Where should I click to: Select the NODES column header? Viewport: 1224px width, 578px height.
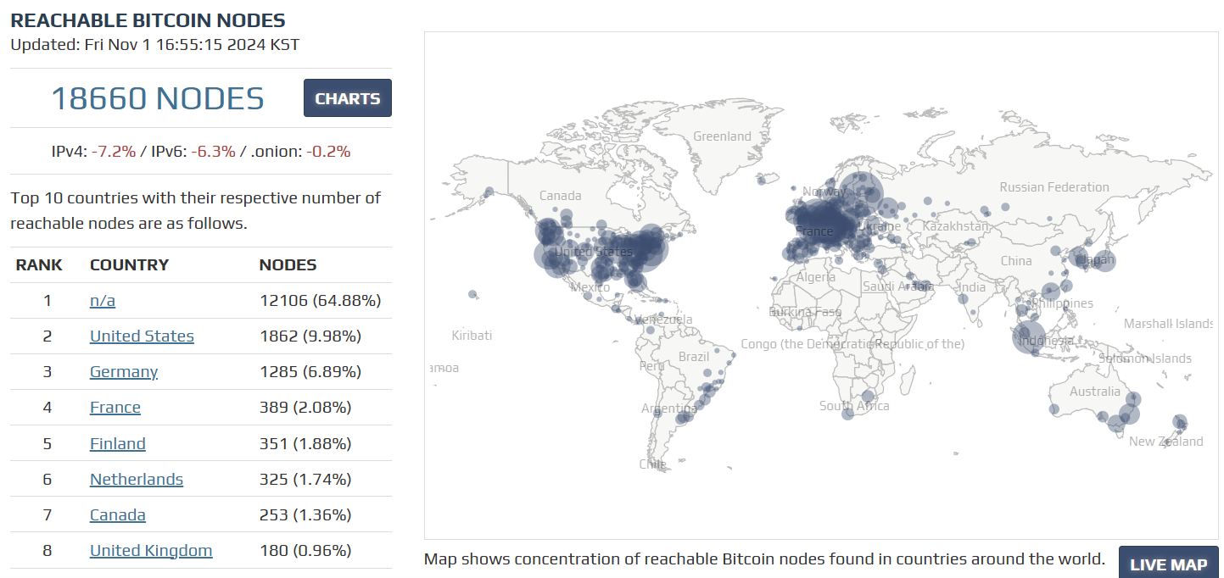point(288,265)
